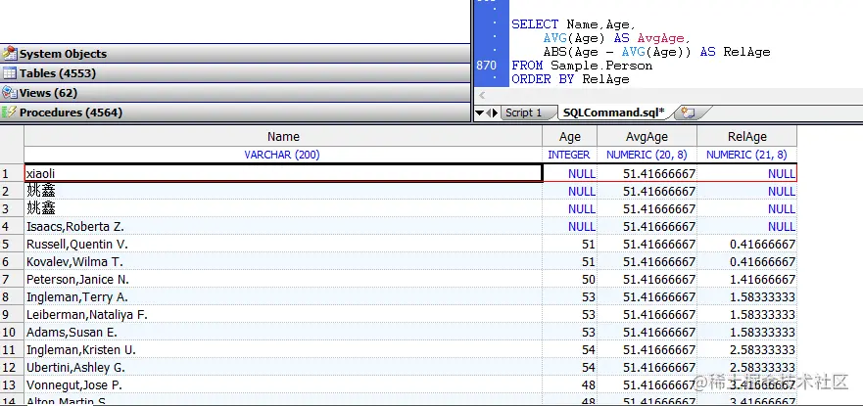
Task: Click the name cell in row 3
Action: click(283, 208)
